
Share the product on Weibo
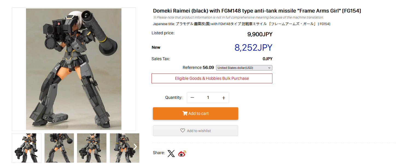tap(182, 154)
